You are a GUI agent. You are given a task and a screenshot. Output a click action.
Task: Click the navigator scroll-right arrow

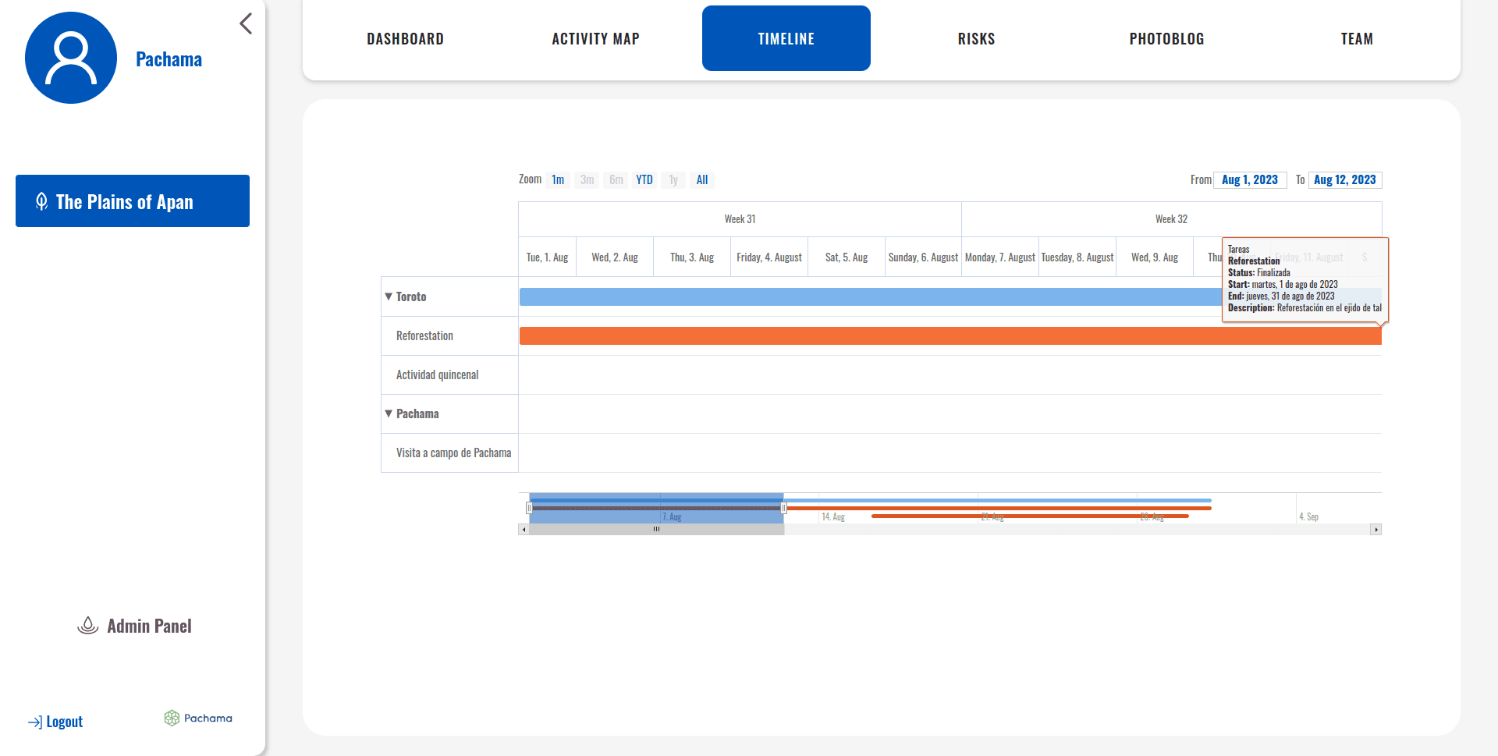[1376, 530]
